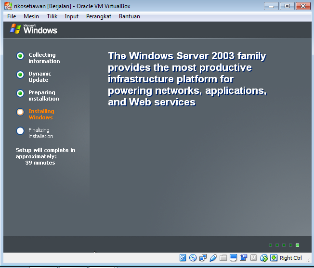The width and height of the screenshot is (314, 268).
Task: Click the shared folders status icon
Action: (x=223, y=258)
